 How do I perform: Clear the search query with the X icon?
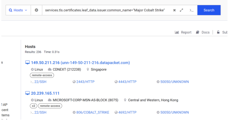click(x=174, y=10)
